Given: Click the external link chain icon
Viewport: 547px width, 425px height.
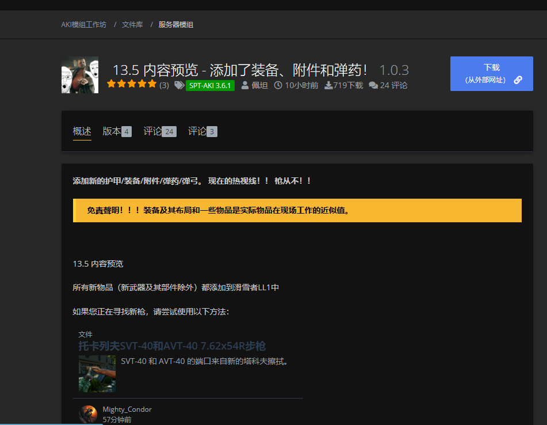Looking at the screenshot, I should [518, 80].
